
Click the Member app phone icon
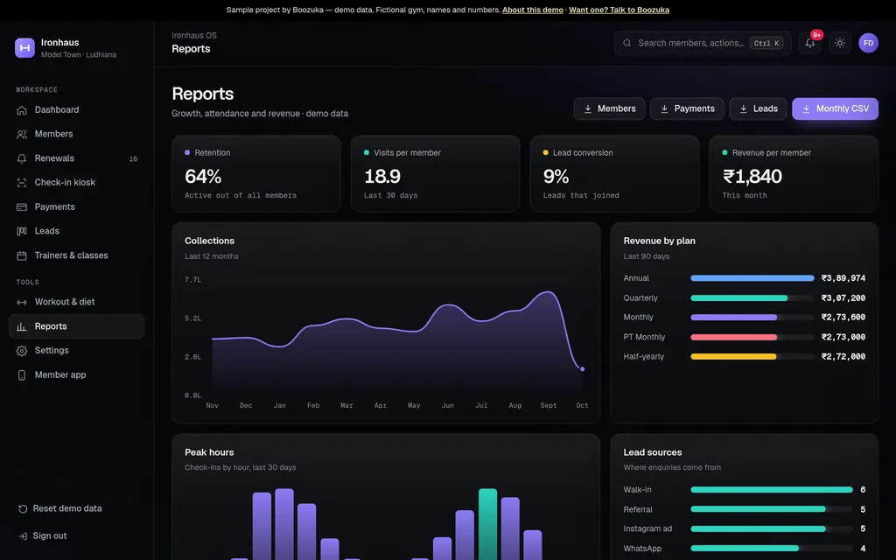tap(22, 374)
